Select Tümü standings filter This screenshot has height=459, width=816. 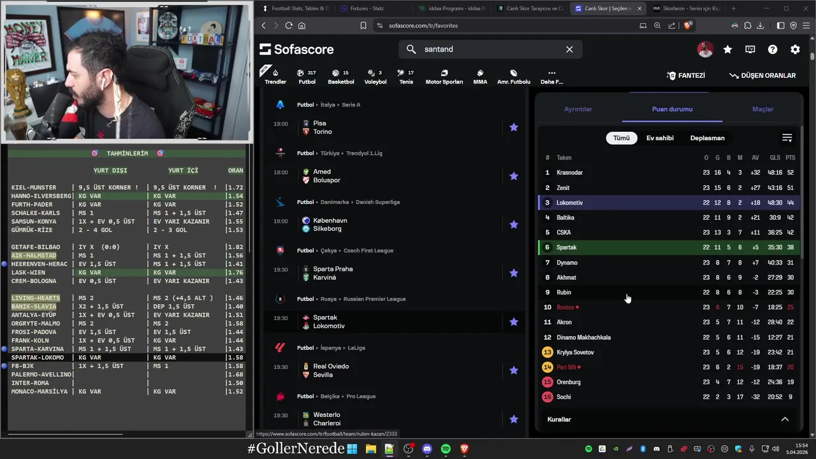pos(622,138)
